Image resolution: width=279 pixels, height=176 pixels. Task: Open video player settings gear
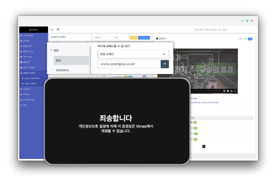click(228, 91)
